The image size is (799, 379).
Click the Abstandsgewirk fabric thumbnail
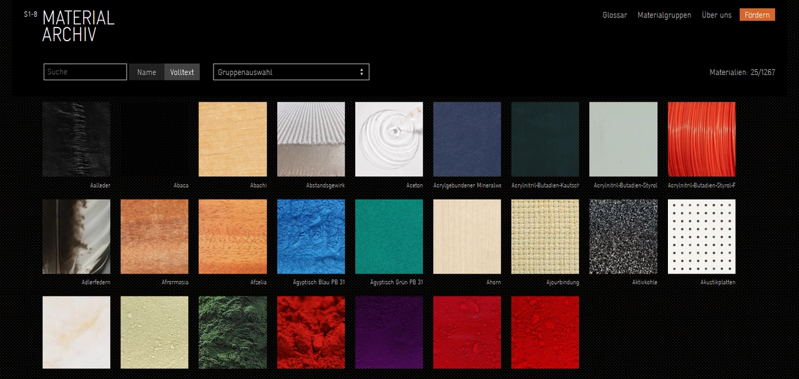click(311, 139)
